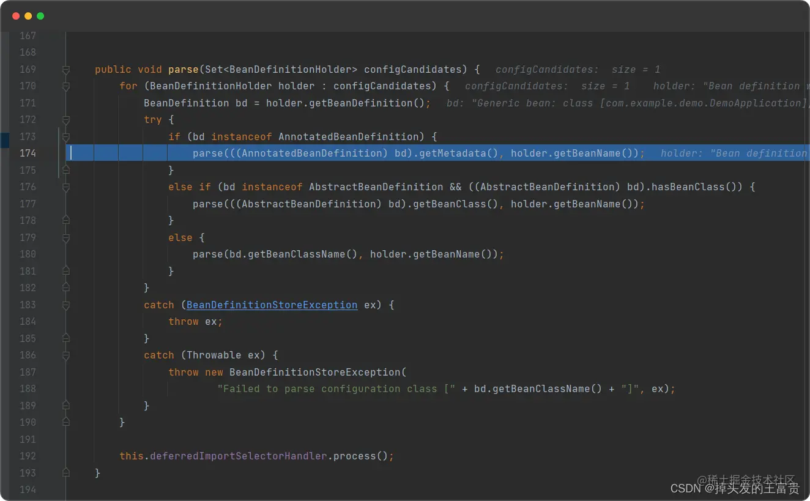Click line number 167 in the gutter

click(x=28, y=35)
